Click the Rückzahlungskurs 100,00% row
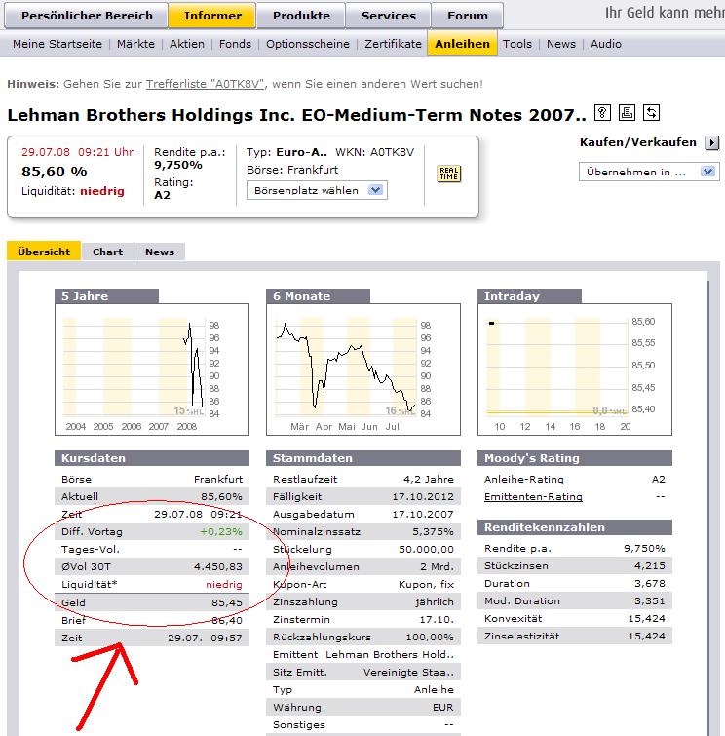Image resolution: width=725 pixels, height=736 pixels. (x=363, y=637)
